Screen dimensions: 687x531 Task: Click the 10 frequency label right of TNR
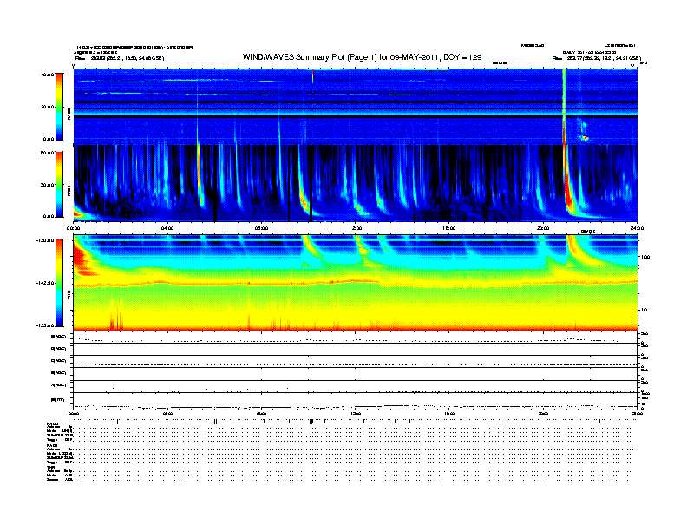click(644, 311)
